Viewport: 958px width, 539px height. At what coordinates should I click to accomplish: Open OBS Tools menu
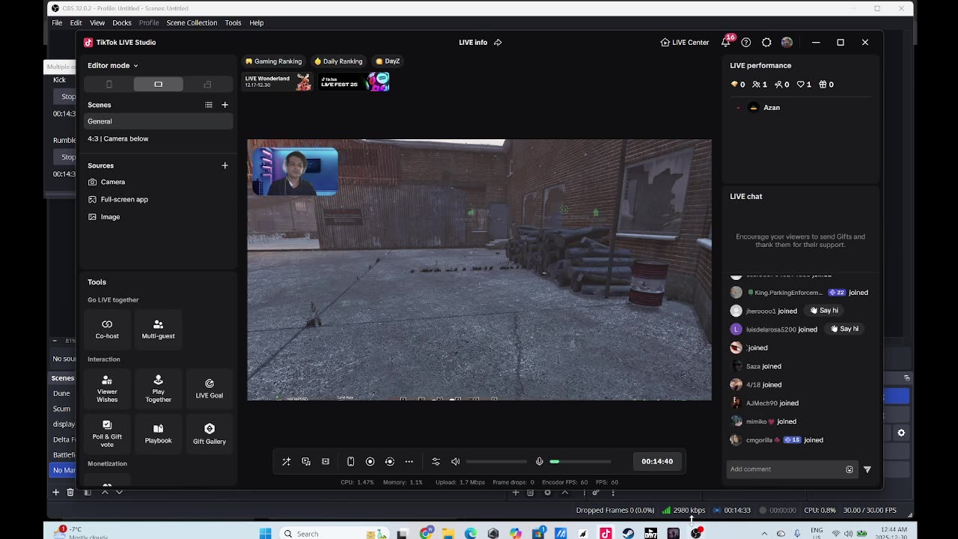point(233,22)
